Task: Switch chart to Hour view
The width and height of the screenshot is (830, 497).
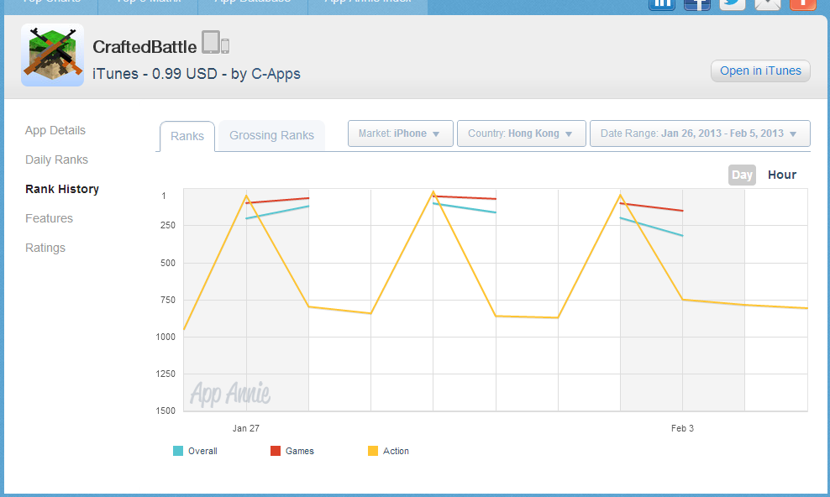Action: point(782,175)
